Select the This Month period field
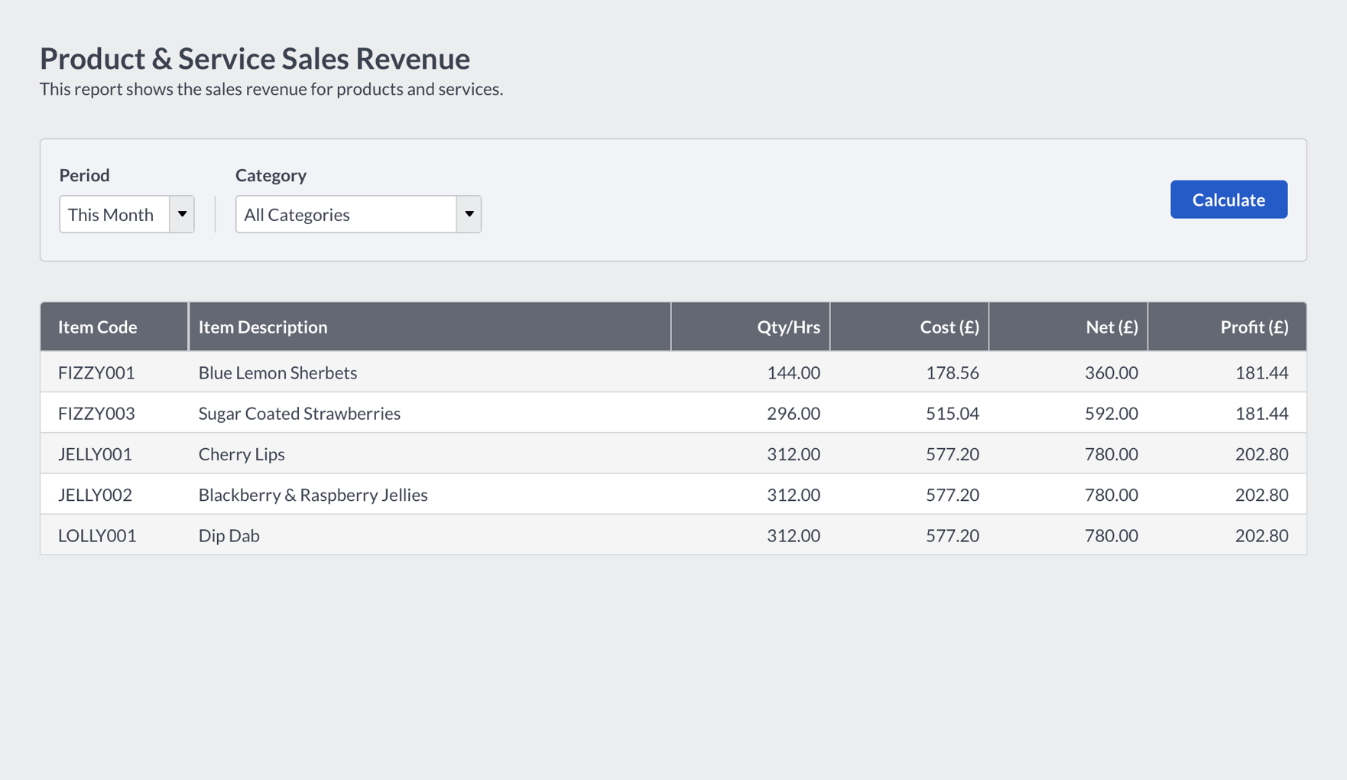The height and width of the screenshot is (780, 1347). coord(115,214)
